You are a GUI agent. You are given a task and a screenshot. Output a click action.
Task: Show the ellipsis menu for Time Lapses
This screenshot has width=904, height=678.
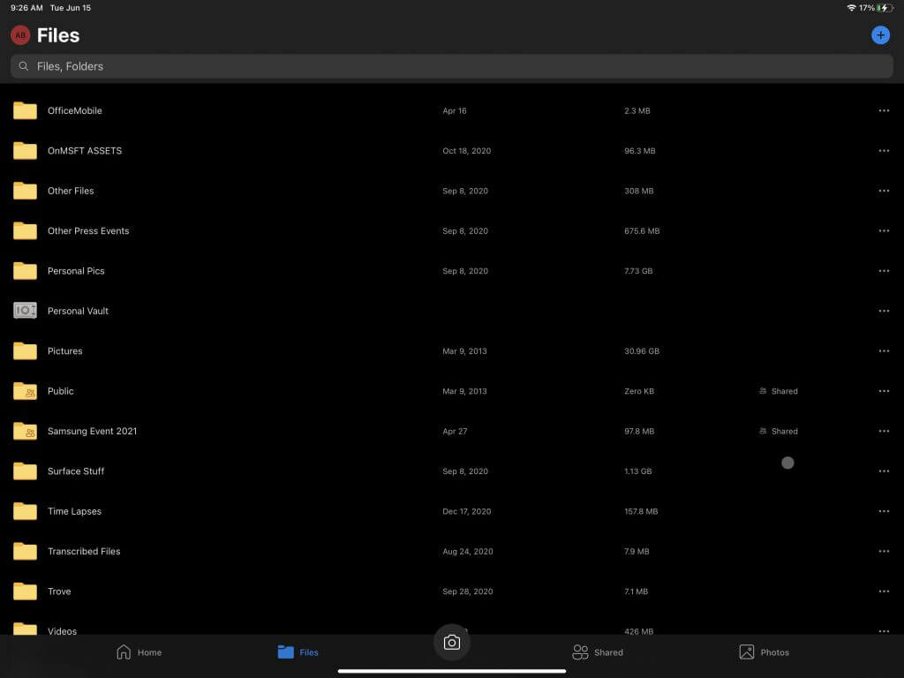tap(883, 511)
